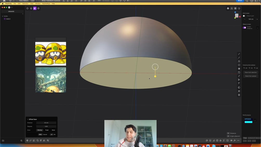The image size is (261, 147).
Task: Select the Polygon tool
Action: point(239,65)
